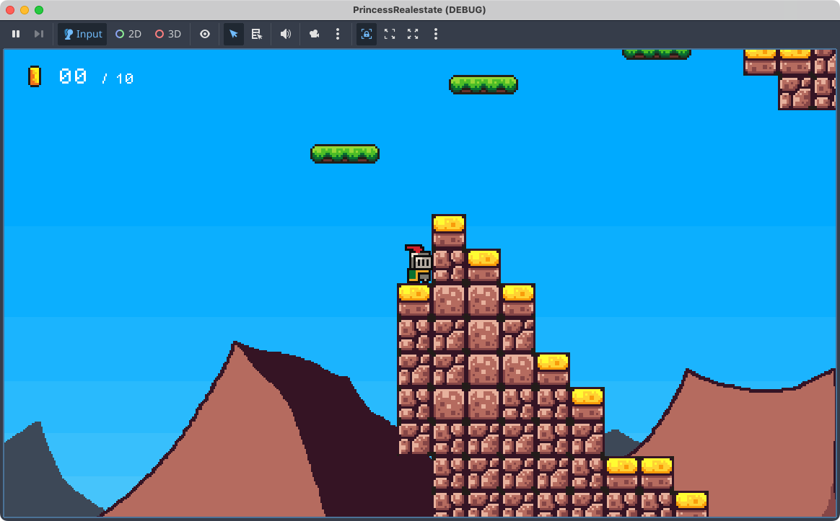Open camera options three-dot menu
The image size is (840, 521).
(x=338, y=34)
